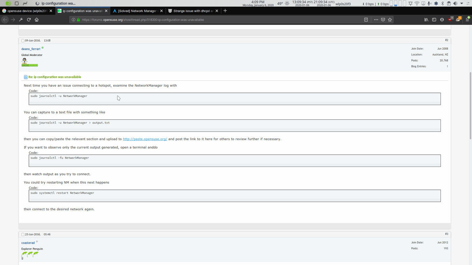Click deano_ferrari's green reputation bar
This screenshot has width=472, height=265.
coord(30,65)
